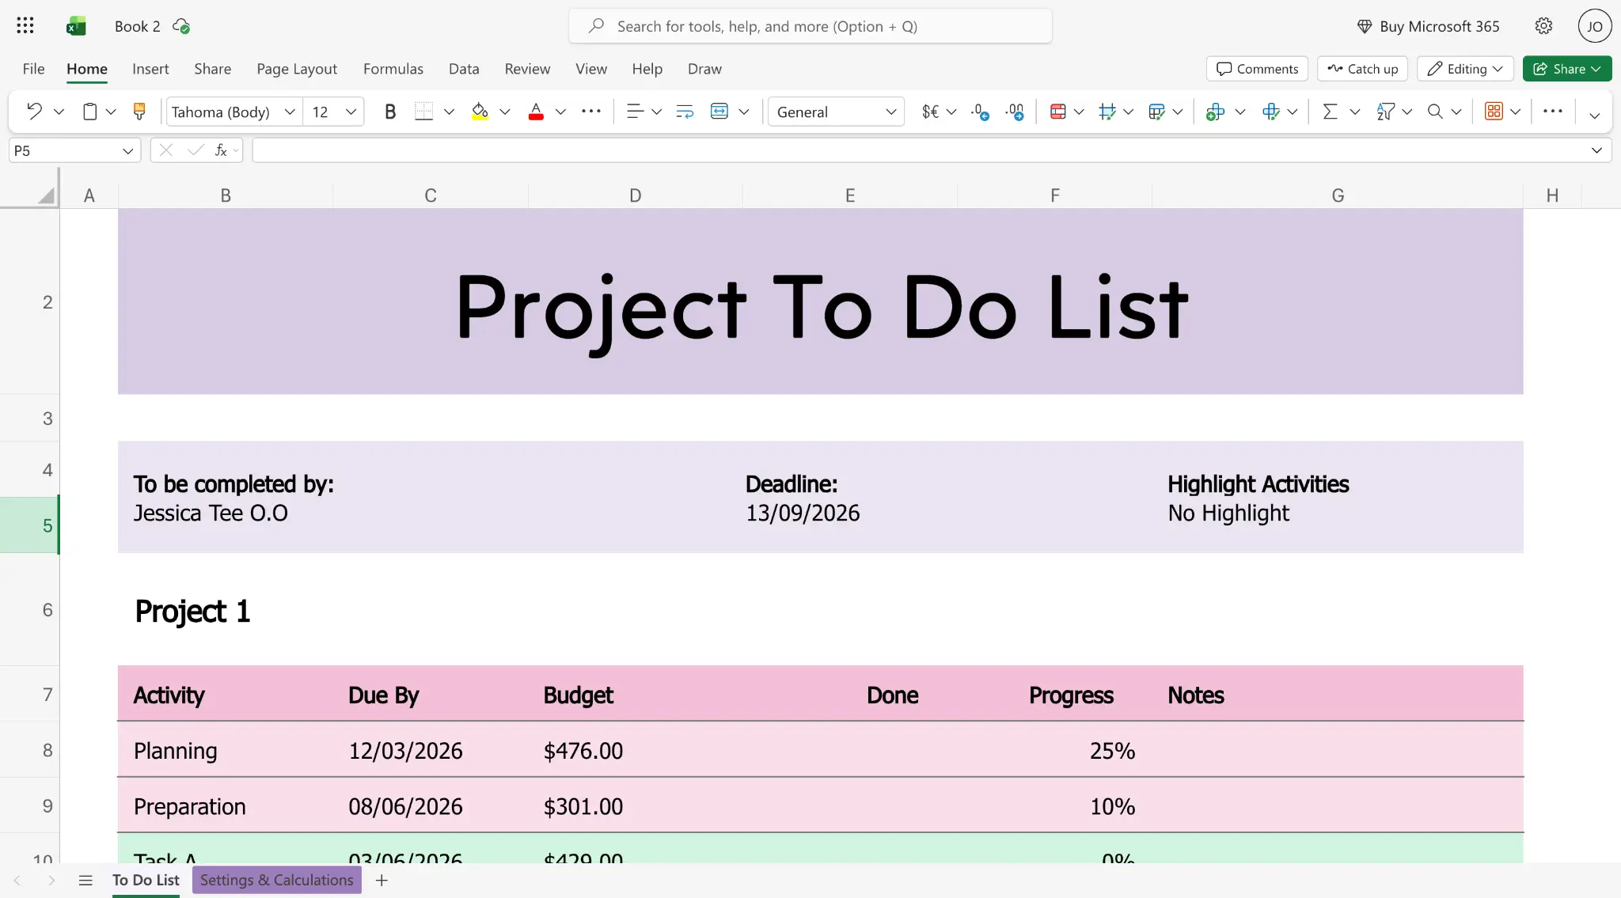
Task: Click the Delete cells icon
Action: pyautogui.click(x=1271, y=112)
